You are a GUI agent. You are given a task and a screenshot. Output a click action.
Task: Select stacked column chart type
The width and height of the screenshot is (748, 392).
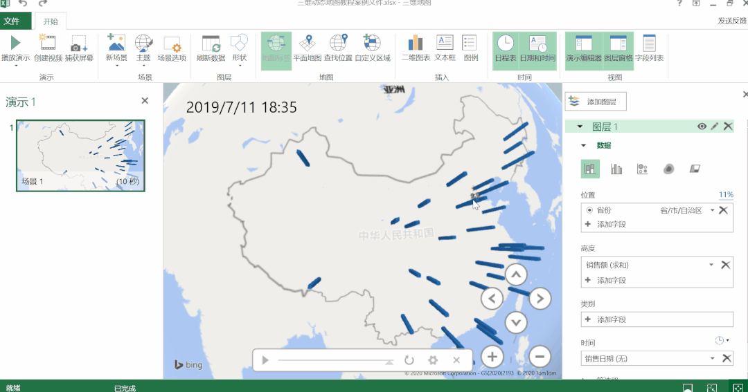(590, 169)
